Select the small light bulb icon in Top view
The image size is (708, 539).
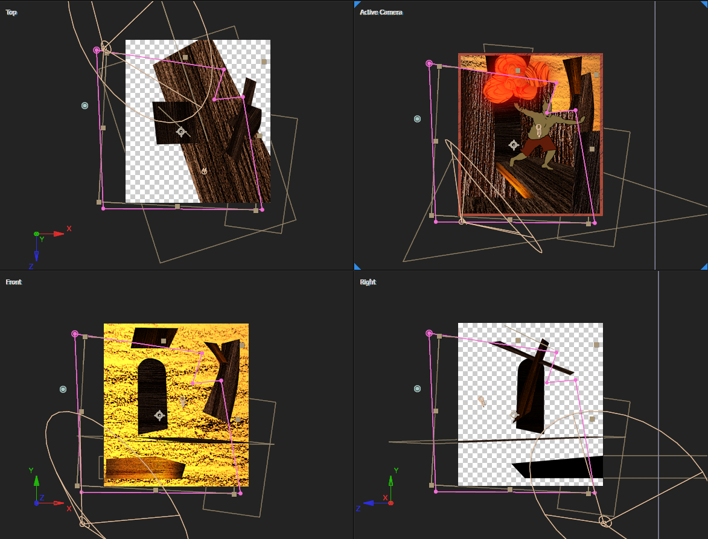tap(204, 171)
